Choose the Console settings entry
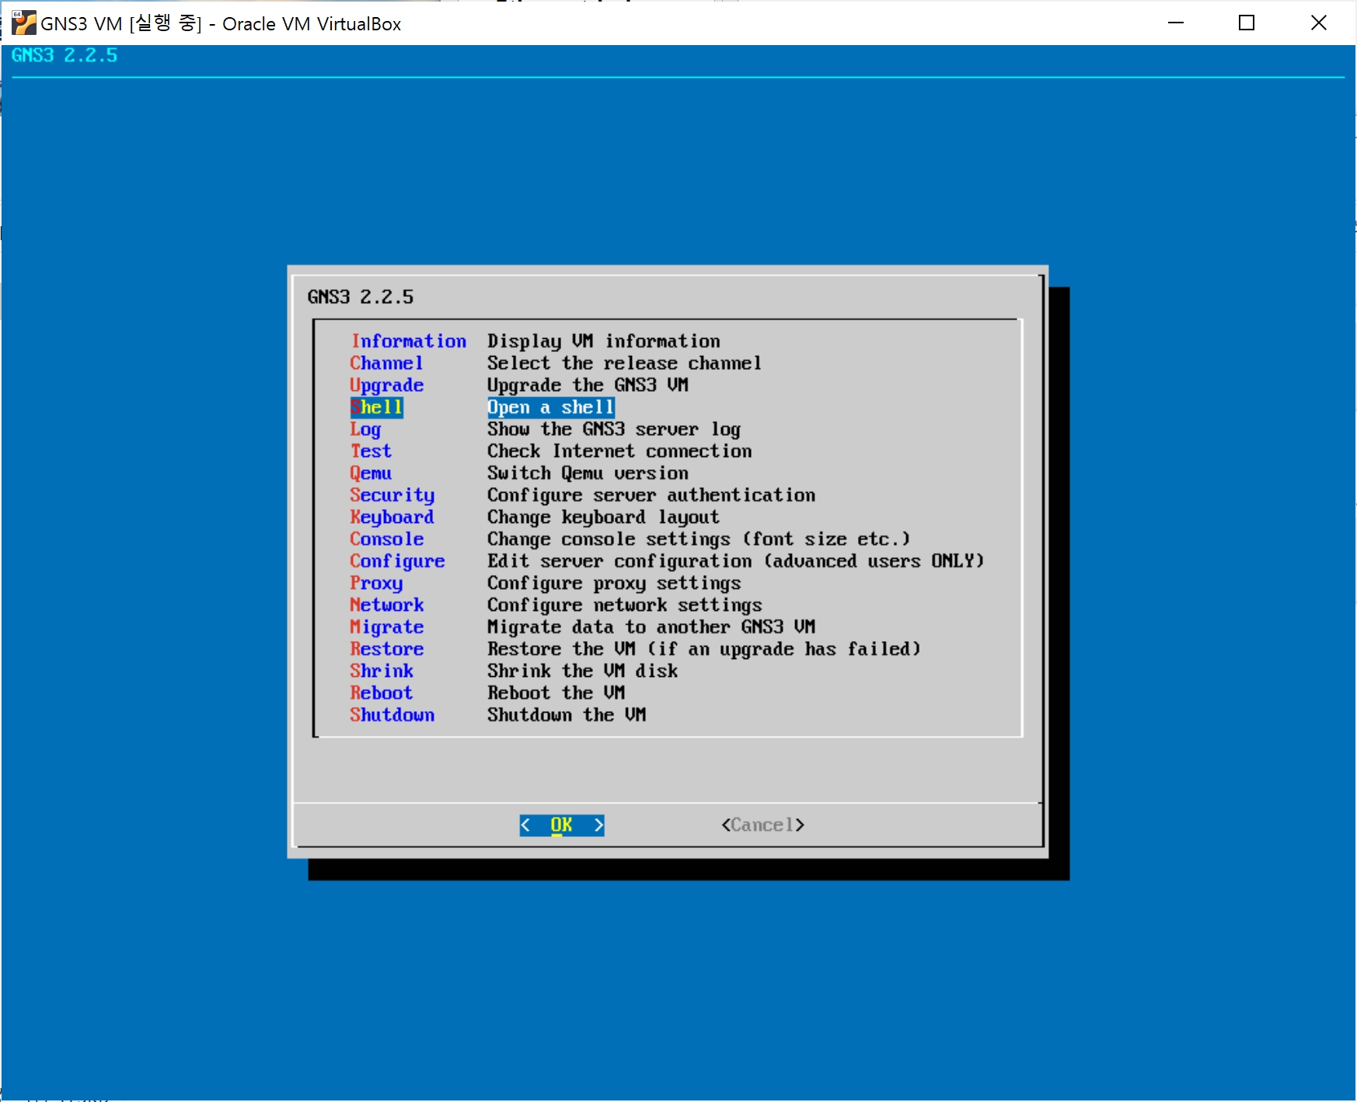This screenshot has width=1357, height=1102. click(387, 539)
